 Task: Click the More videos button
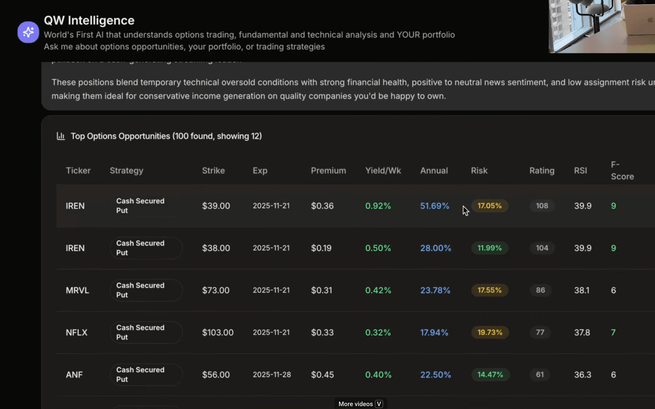point(361,404)
